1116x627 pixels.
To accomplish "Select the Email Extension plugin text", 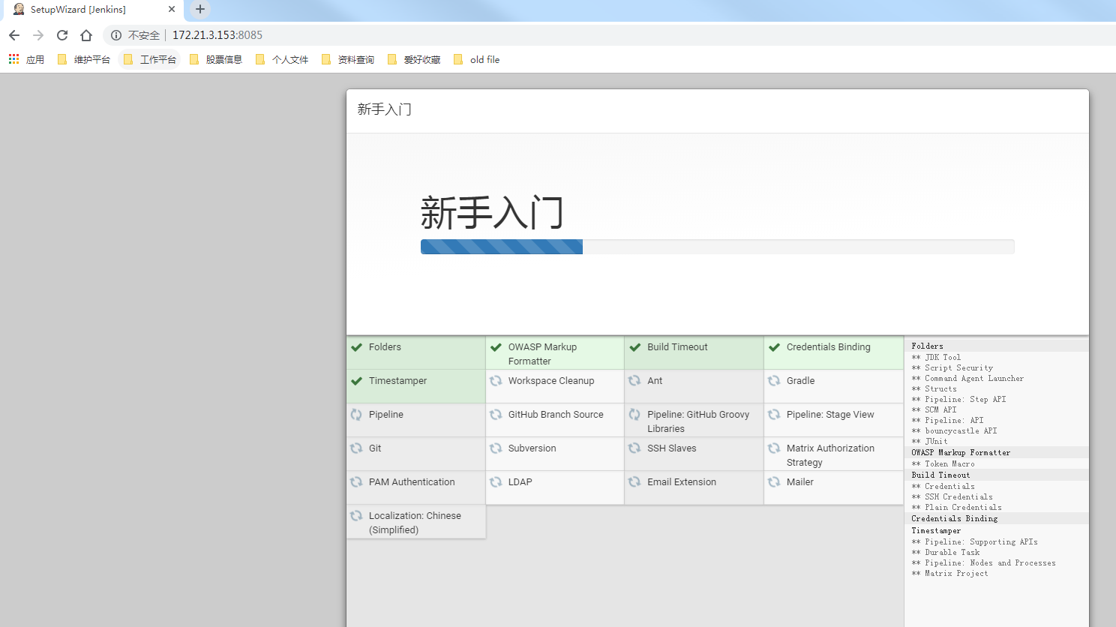I will point(682,482).
